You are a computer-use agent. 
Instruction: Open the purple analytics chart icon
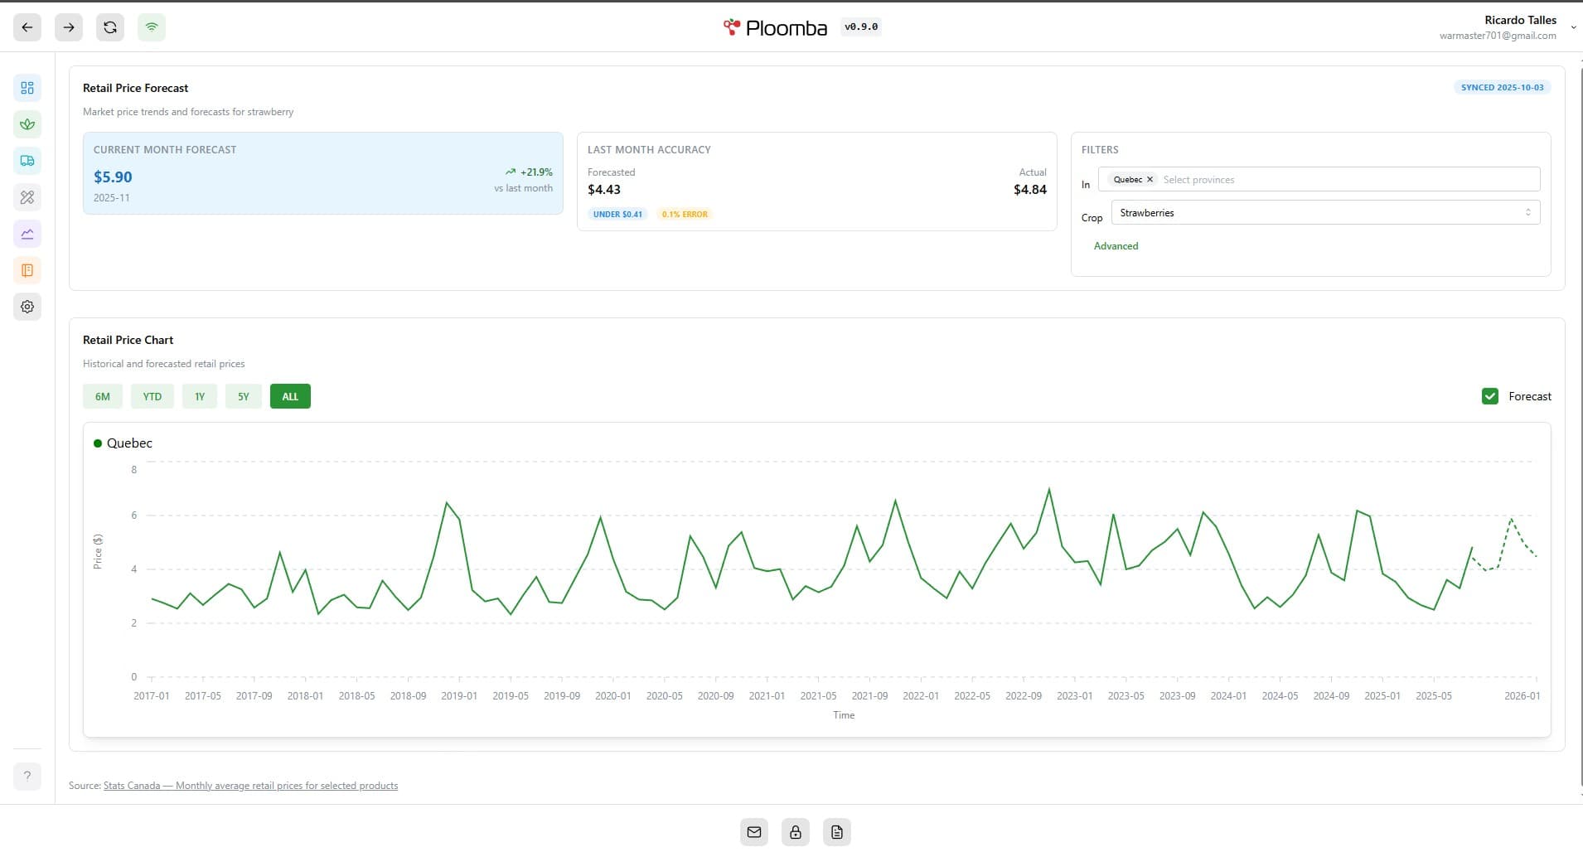coord(27,234)
